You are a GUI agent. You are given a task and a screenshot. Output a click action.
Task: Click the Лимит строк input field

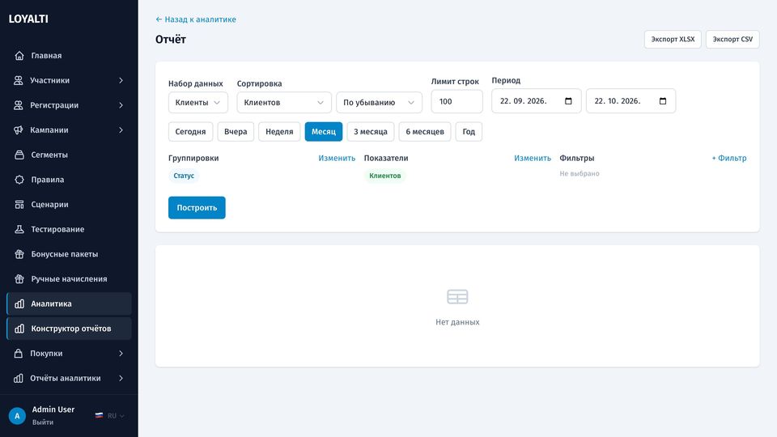456,101
